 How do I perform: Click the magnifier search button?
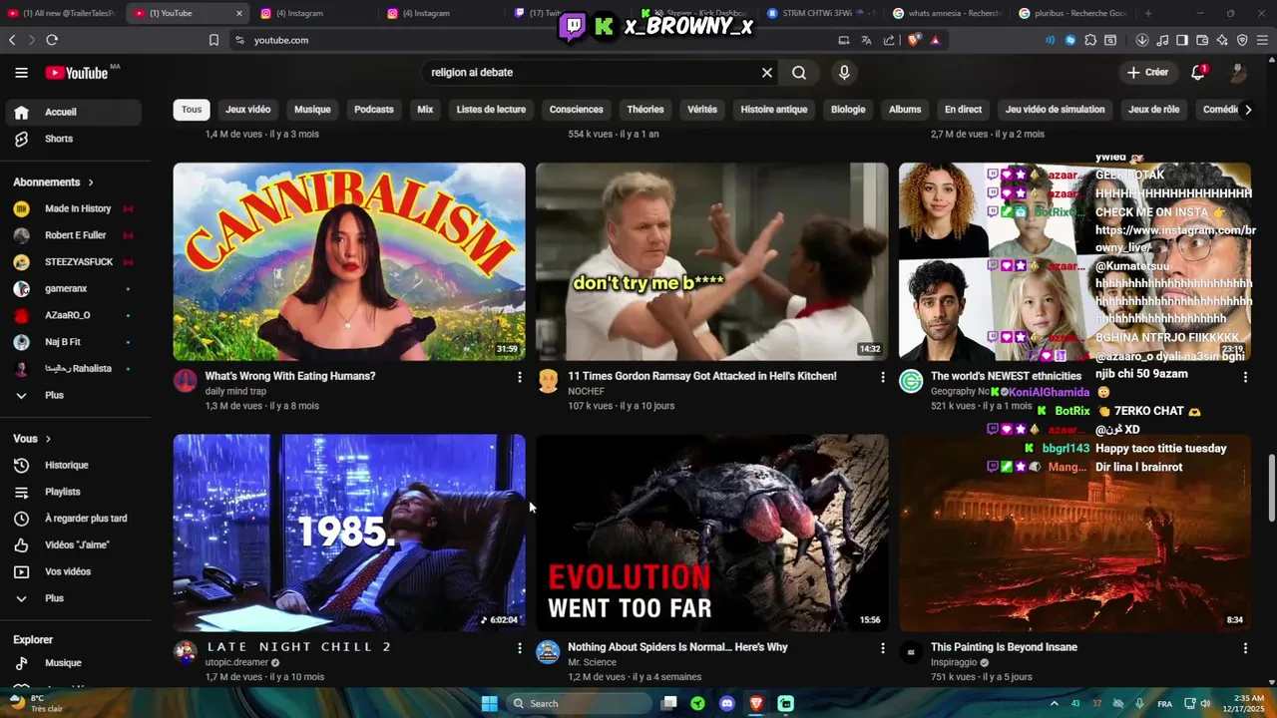point(799,72)
